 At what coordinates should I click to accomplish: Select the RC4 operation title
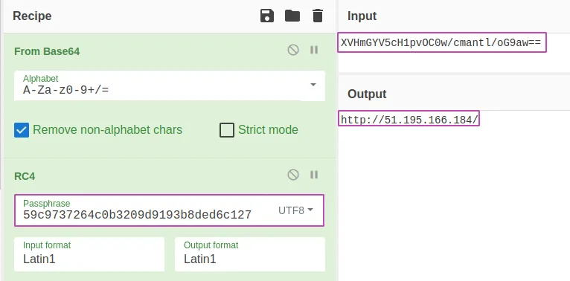click(25, 176)
